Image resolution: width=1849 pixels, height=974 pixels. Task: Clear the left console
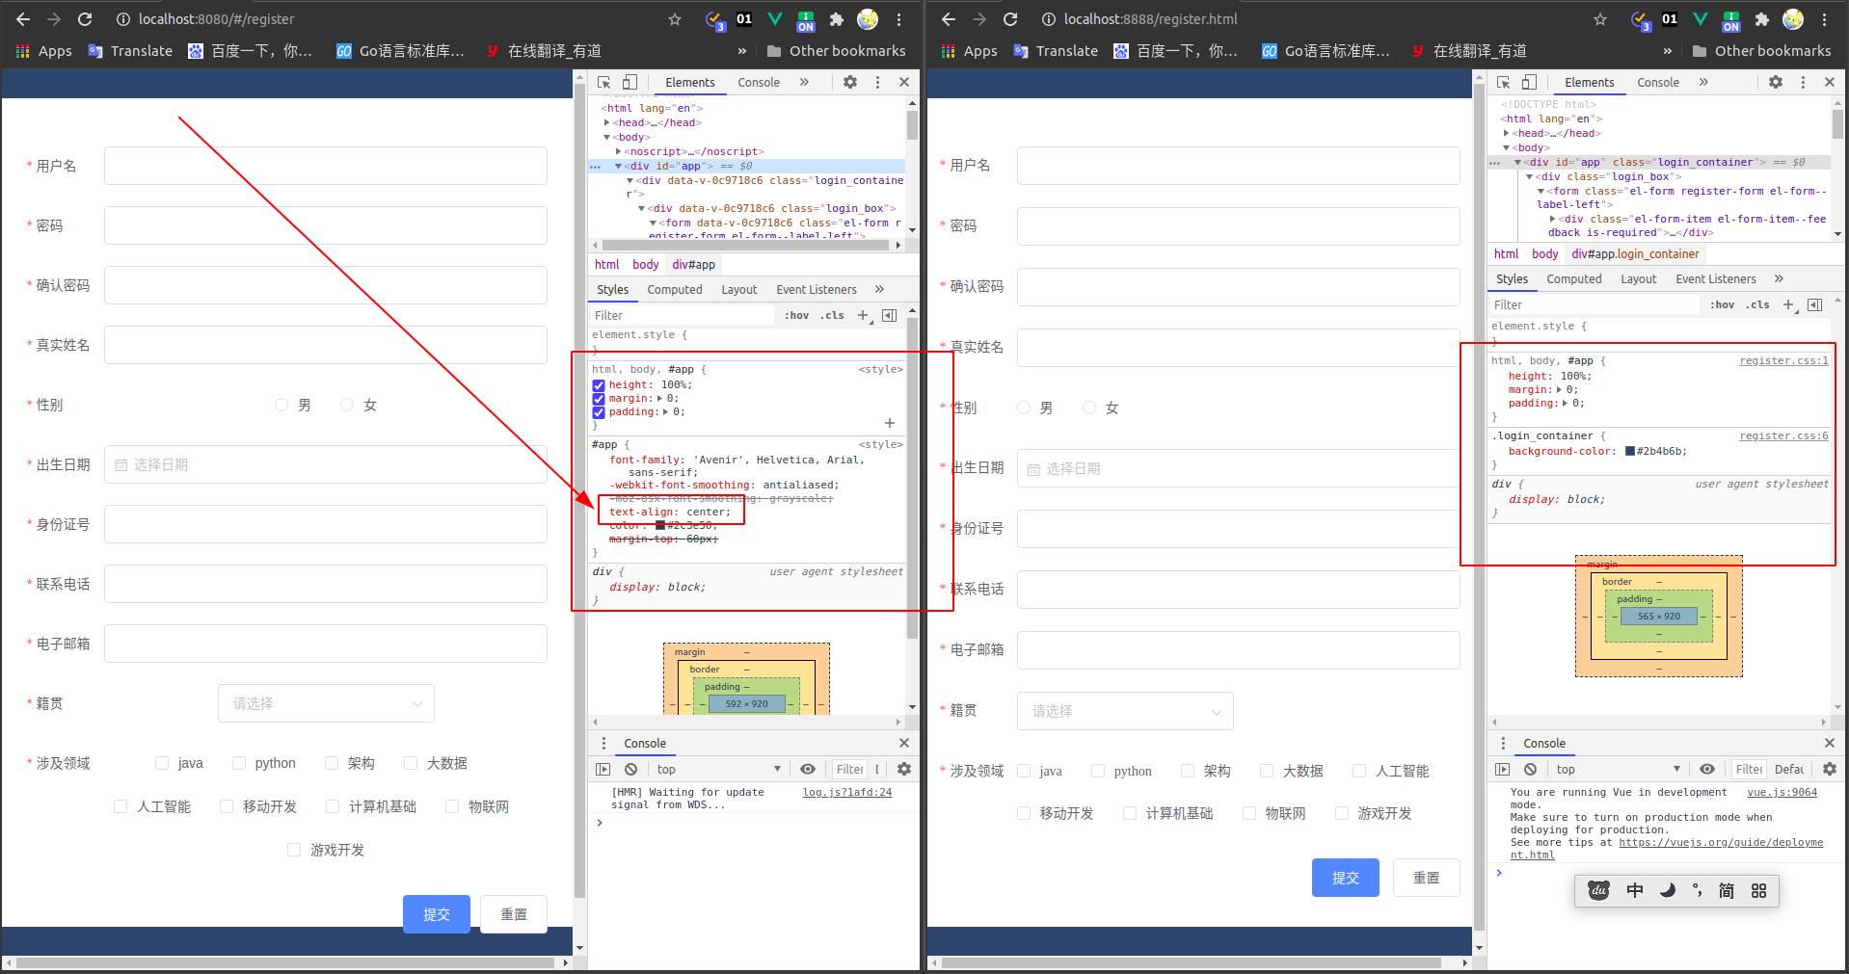pos(630,770)
